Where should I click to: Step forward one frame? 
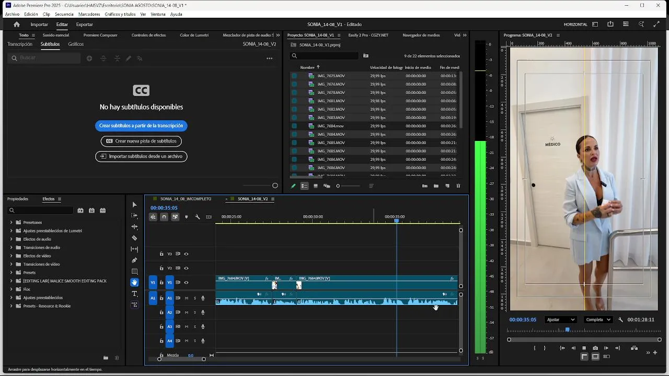[x=606, y=348]
